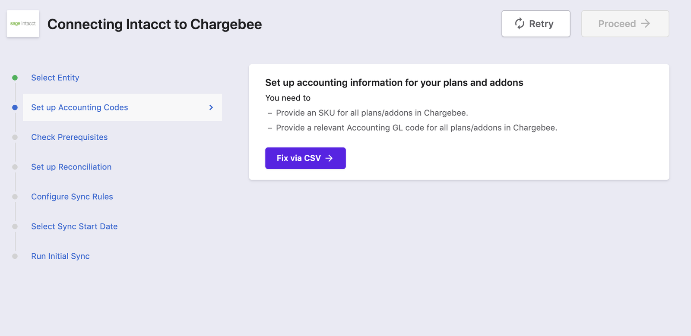This screenshot has width=691, height=336.
Task: Click the gray Check Prerequisites step dot
Action: pyautogui.click(x=15, y=137)
